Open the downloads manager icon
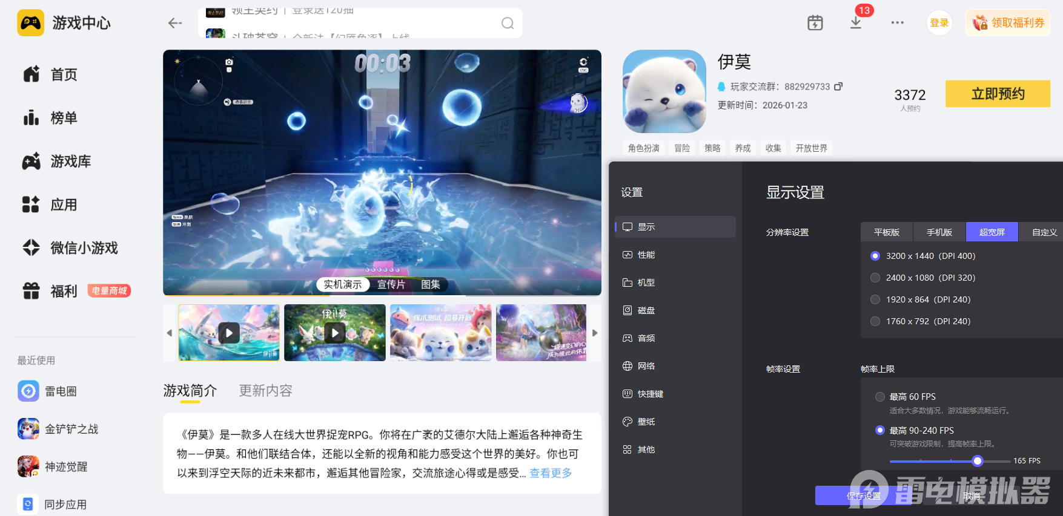Viewport: 1063px width, 516px height. pyautogui.click(x=856, y=23)
